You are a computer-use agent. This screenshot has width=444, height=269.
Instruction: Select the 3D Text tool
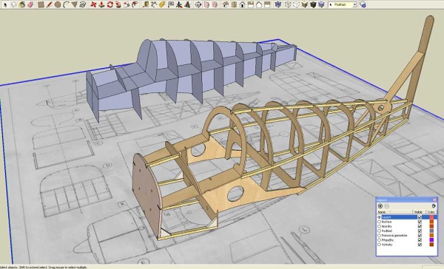pos(187,4)
